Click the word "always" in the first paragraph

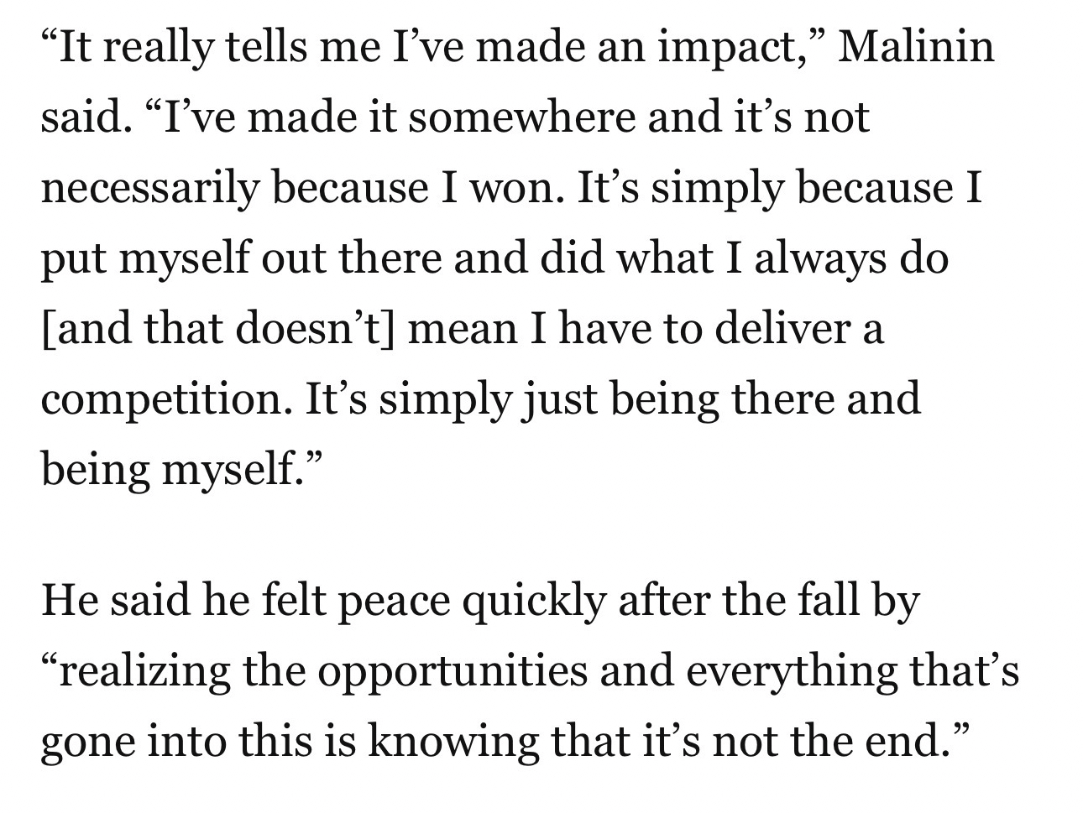(819, 257)
